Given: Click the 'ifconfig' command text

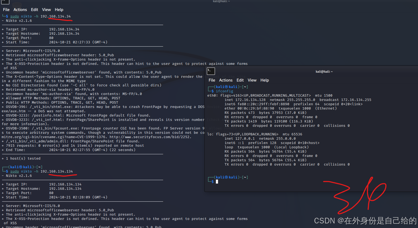Looking at the screenshot, I should 224,91.
